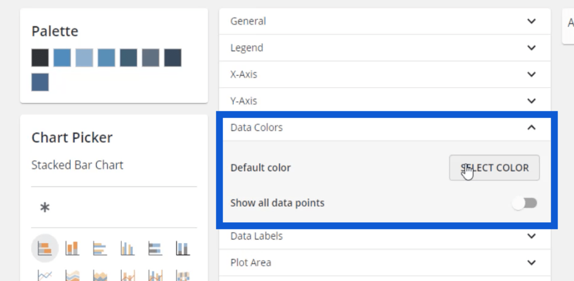
Task: Click the asterisk icon in Chart Picker
Action: click(x=45, y=208)
